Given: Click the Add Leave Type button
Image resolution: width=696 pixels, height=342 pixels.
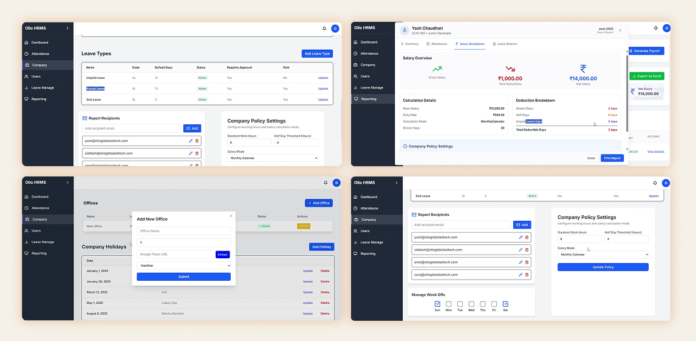Looking at the screenshot, I should [317, 53].
